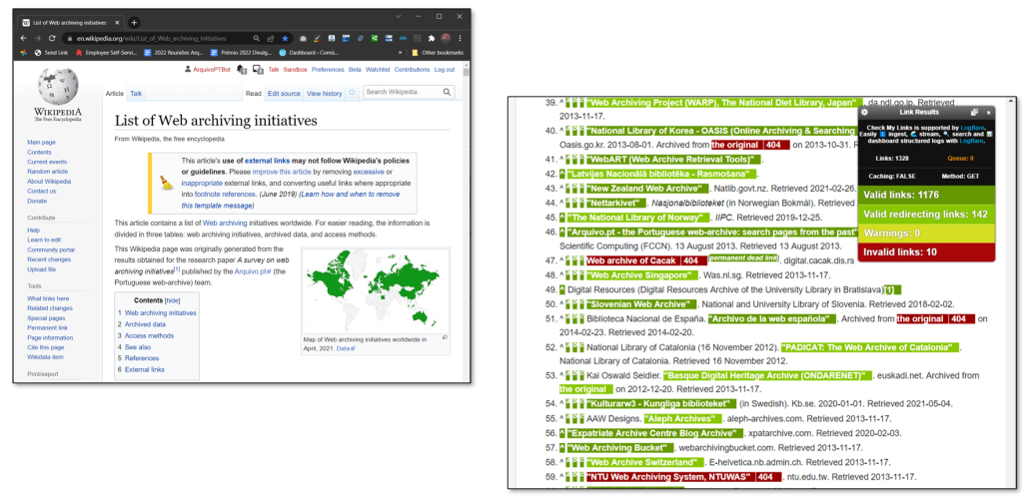Screen dimensions: 1023x497
Task: Click the green share extension icon
Action: click(375, 39)
